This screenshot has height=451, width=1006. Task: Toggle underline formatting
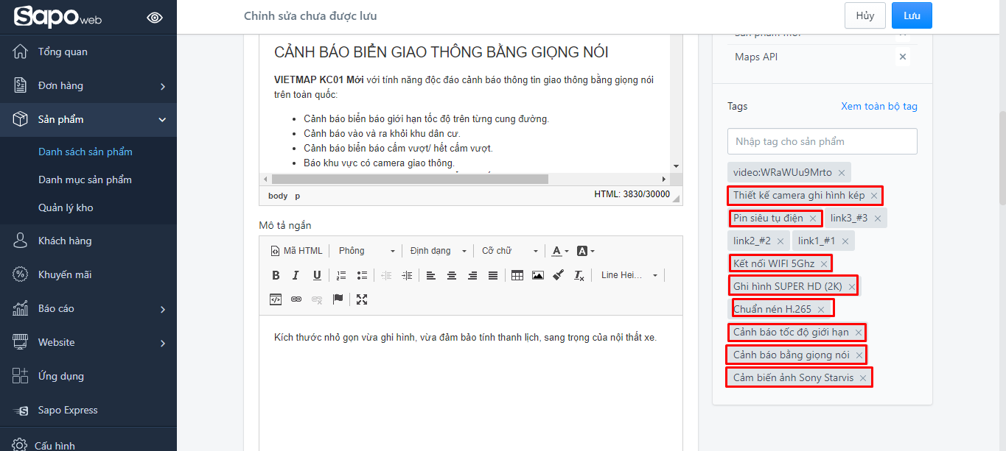[x=317, y=275]
